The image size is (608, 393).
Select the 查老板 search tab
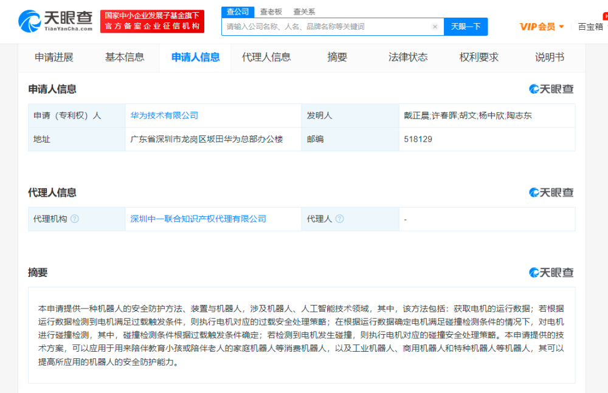point(271,12)
